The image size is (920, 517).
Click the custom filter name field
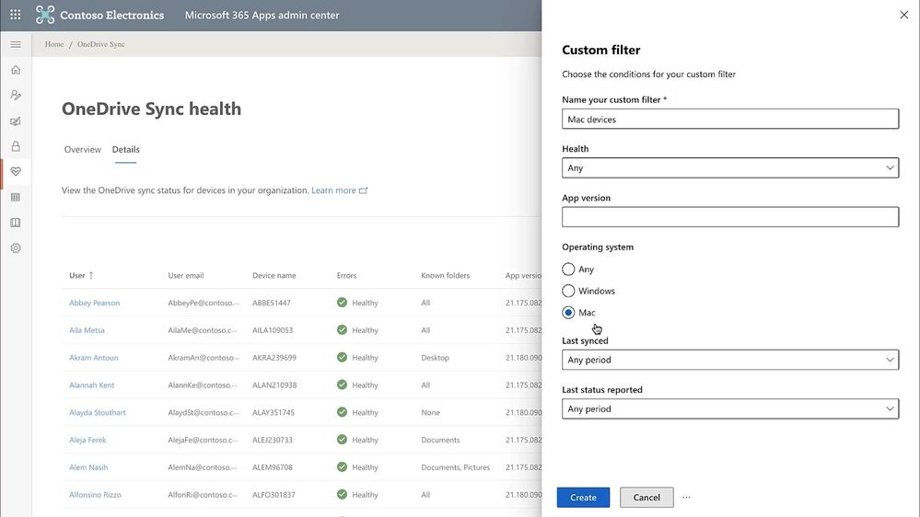click(730, 119)
